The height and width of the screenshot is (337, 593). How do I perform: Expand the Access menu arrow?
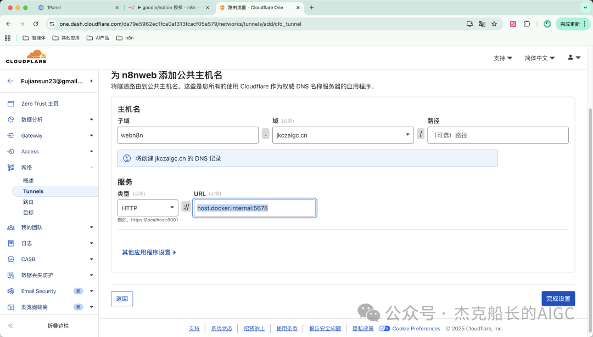click(x=92, y=151)
